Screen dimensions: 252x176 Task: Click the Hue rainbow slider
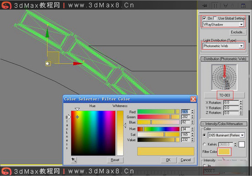[158, 129]
